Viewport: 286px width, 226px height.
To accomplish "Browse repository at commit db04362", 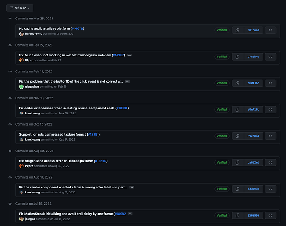I will pos(270,83).
